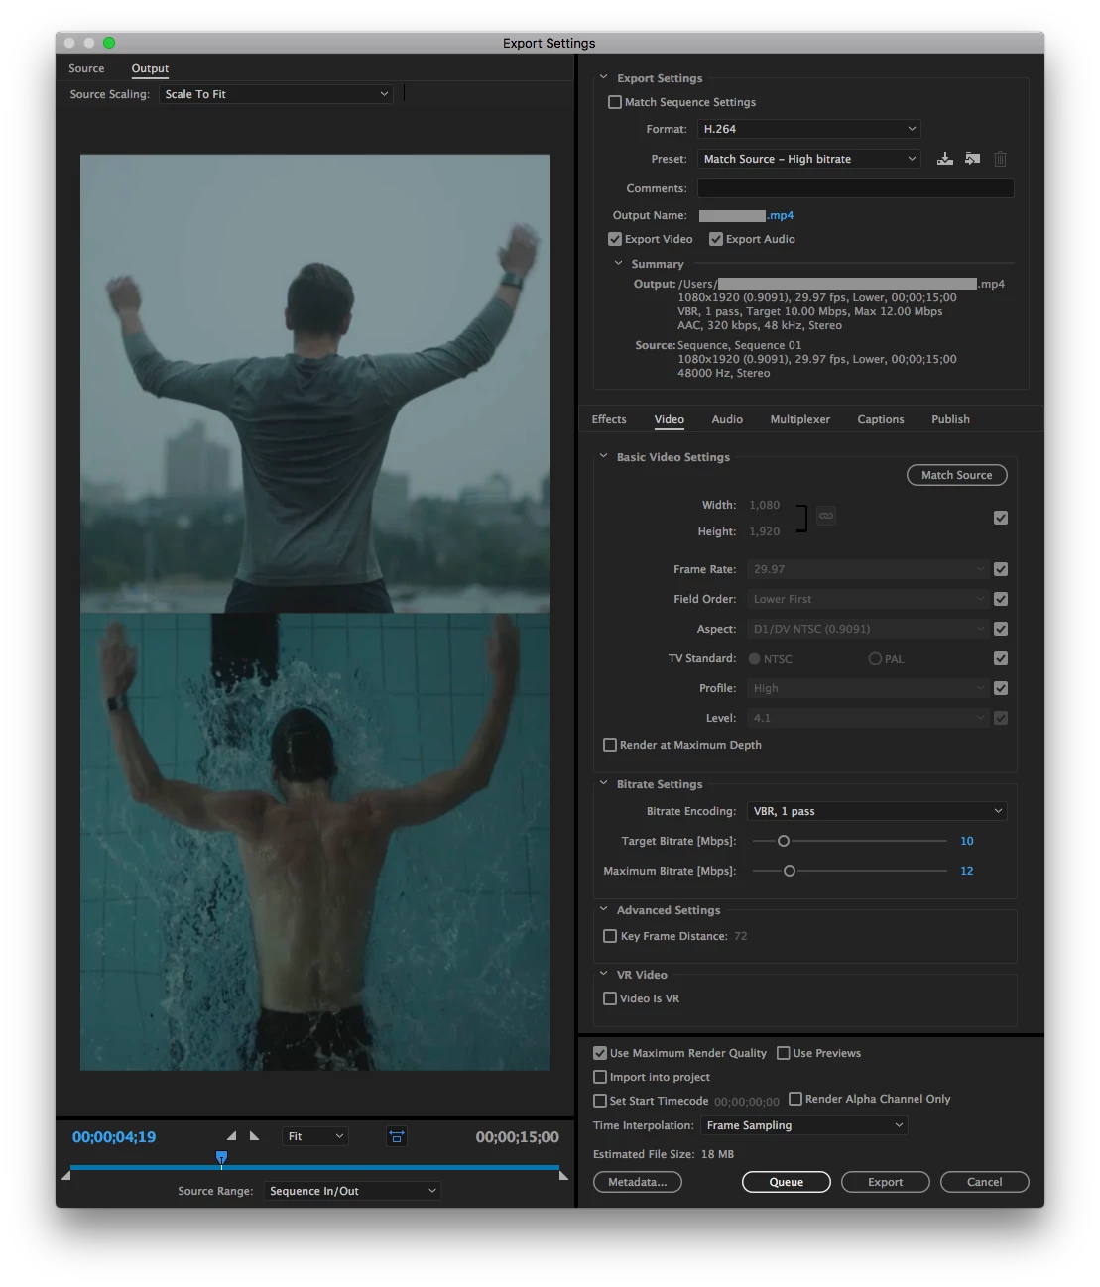Image resolution: width=1100 pixels, height=1287 pixels.
Task: Switch to the Source tab
Action: pos(86,68)
